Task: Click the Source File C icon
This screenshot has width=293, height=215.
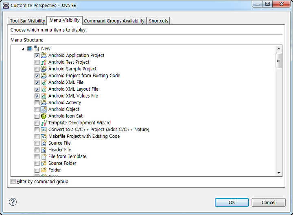Action: pos(44,143)
